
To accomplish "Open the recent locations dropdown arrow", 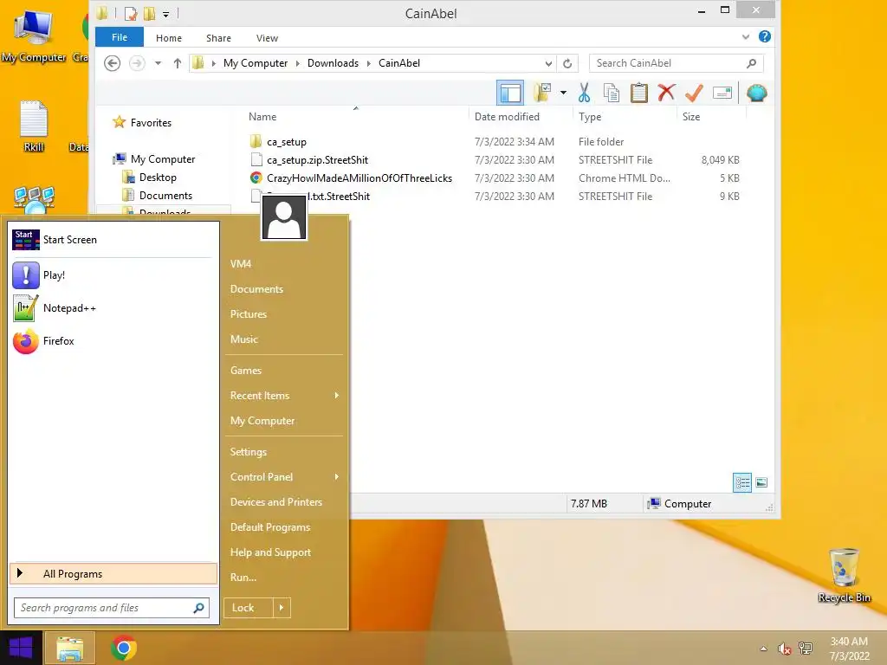I will click(159, 63).
